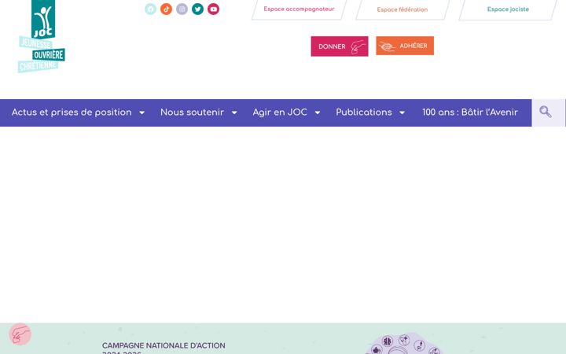
Task: Open the Espace jociste link
Action: click(508, 9)
